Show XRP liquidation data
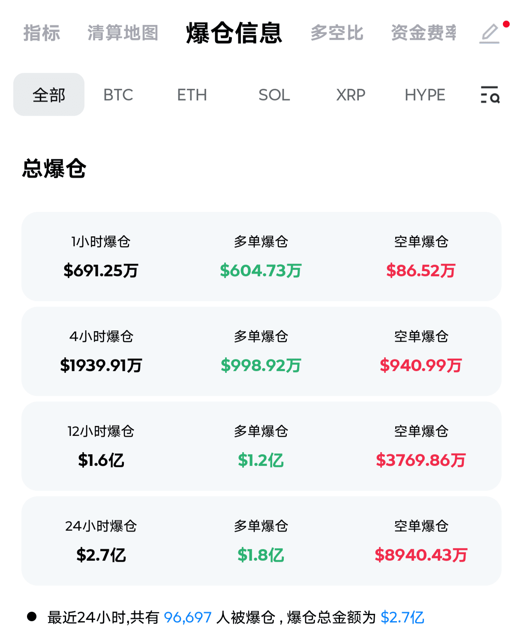Image resolution: width=523 pixels, height=640 pixels. click(351, 95)
